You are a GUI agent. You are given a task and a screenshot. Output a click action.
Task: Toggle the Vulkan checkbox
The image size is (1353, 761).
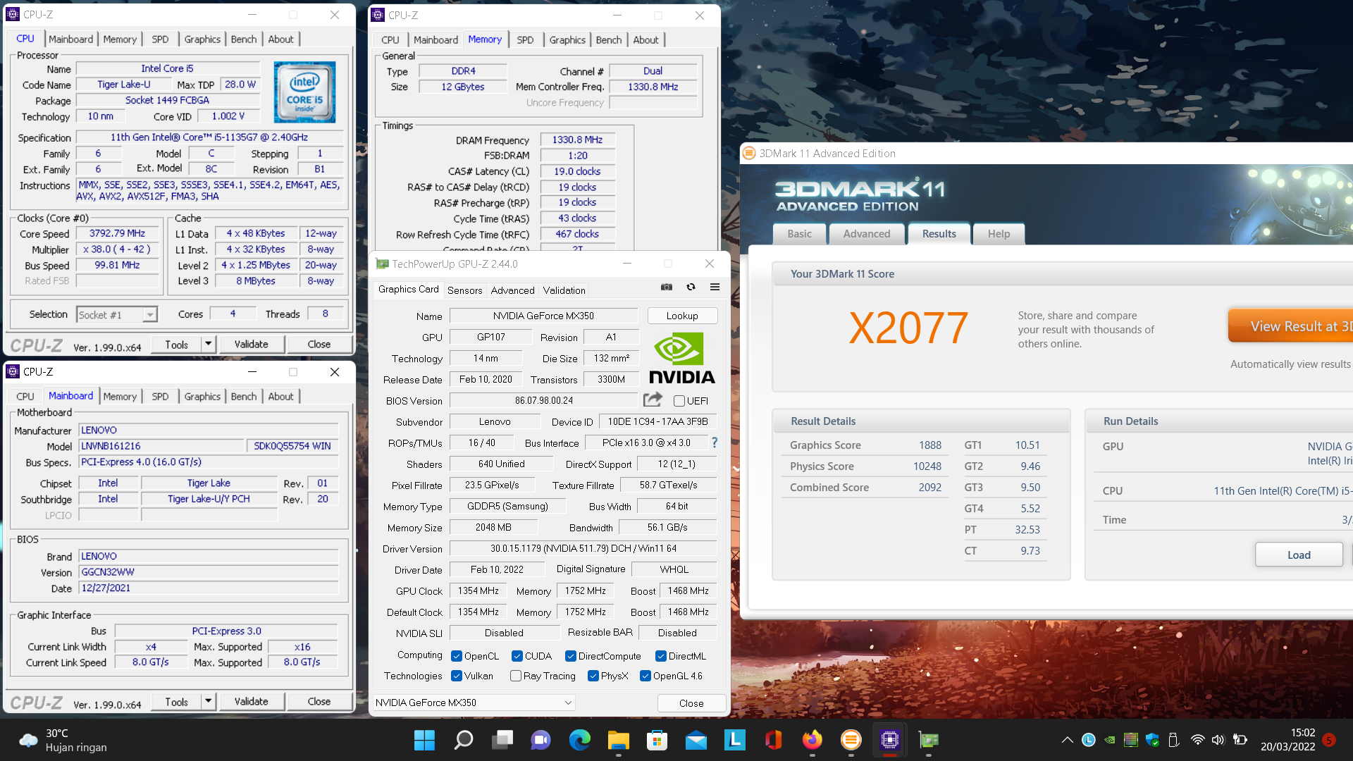[457, 676]
